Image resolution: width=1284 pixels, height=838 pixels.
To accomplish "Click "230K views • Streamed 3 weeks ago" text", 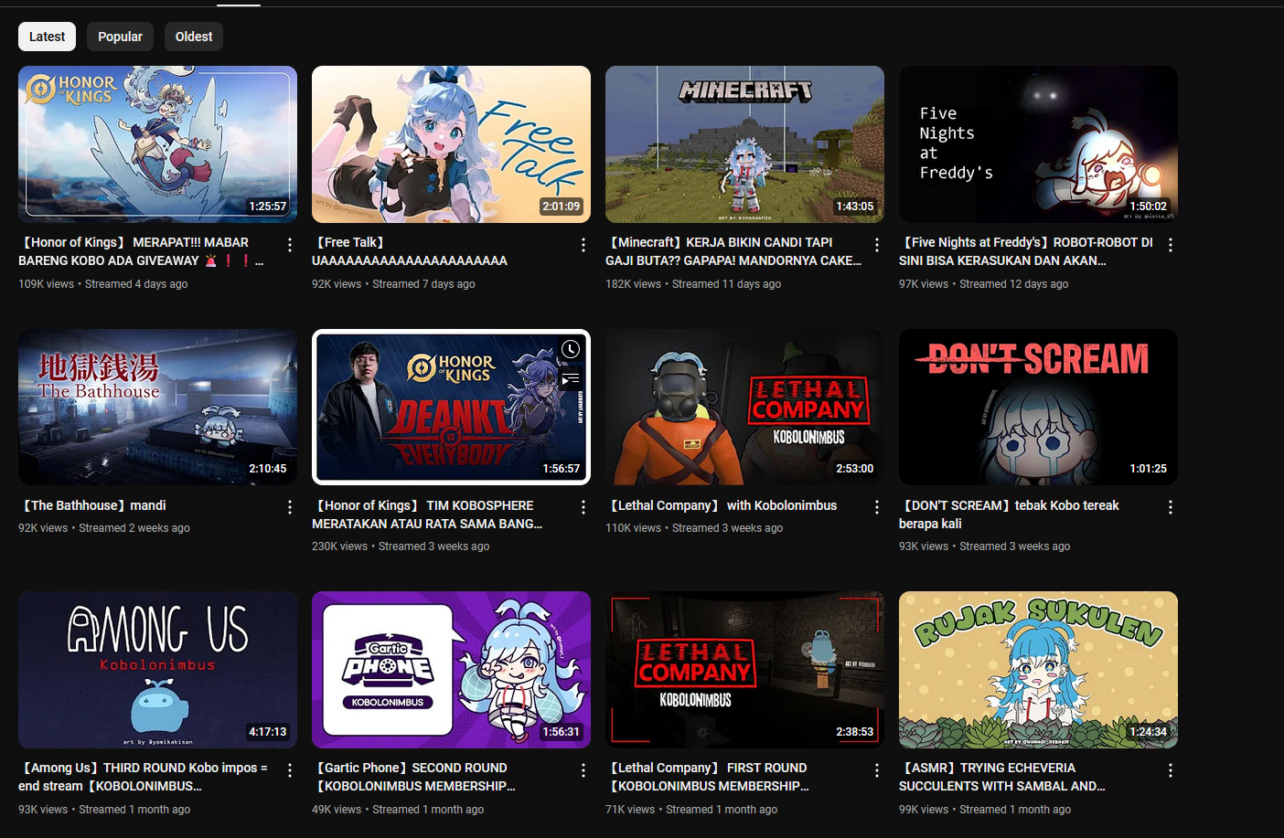I will pyautogui.click(x=401, y=546).
